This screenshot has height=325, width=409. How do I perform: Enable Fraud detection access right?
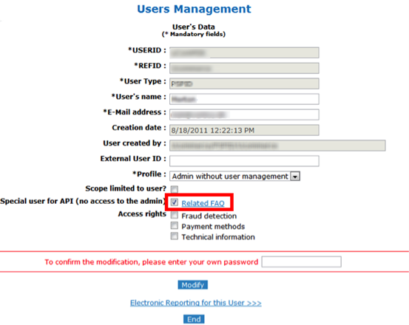coord(175,215)
